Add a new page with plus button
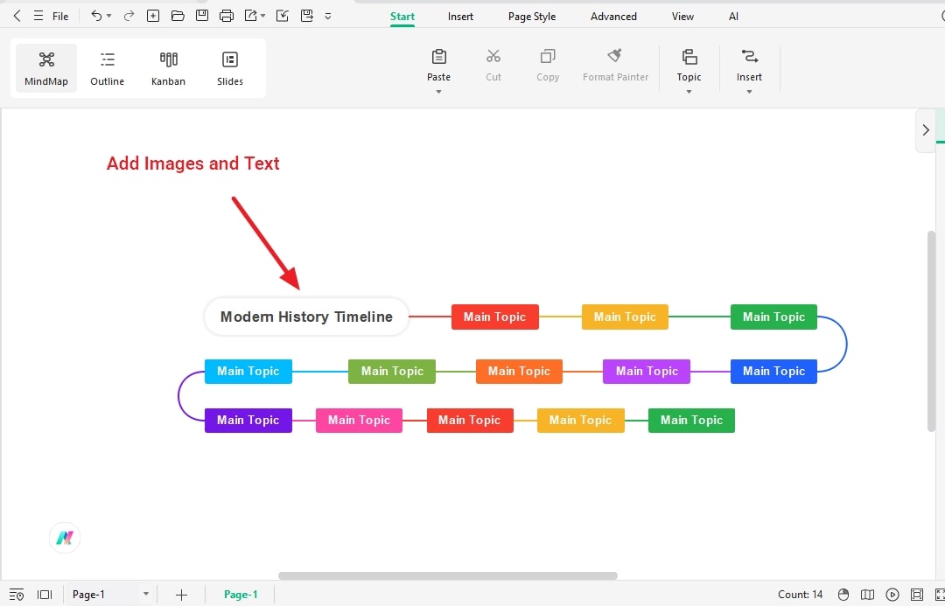The height and width of the screenshot is (606, 945). [x=181, y=595]
